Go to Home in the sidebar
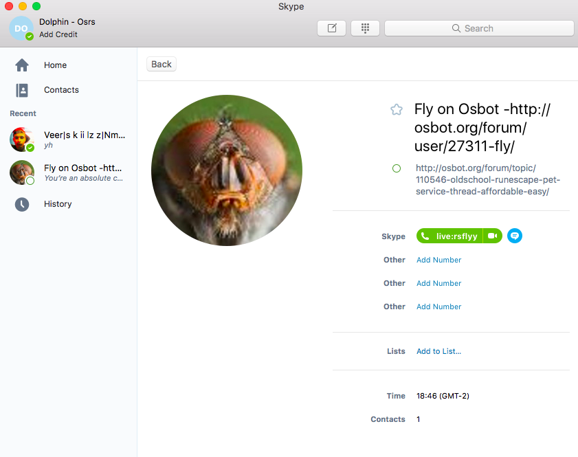This screenshot has height=457, width=578. [x=55, y=65]
